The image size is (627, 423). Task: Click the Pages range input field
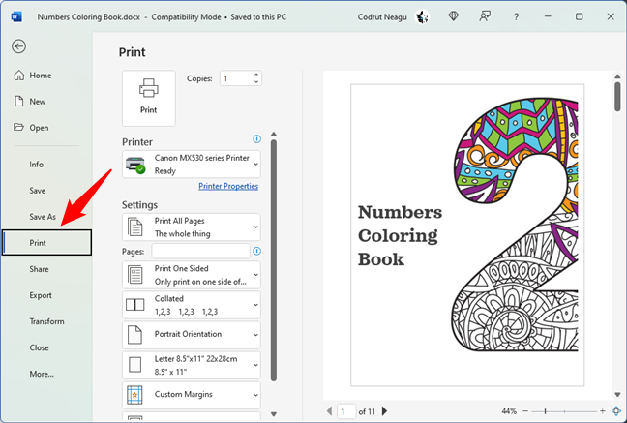pyautogui.click(x=199, y=251)
